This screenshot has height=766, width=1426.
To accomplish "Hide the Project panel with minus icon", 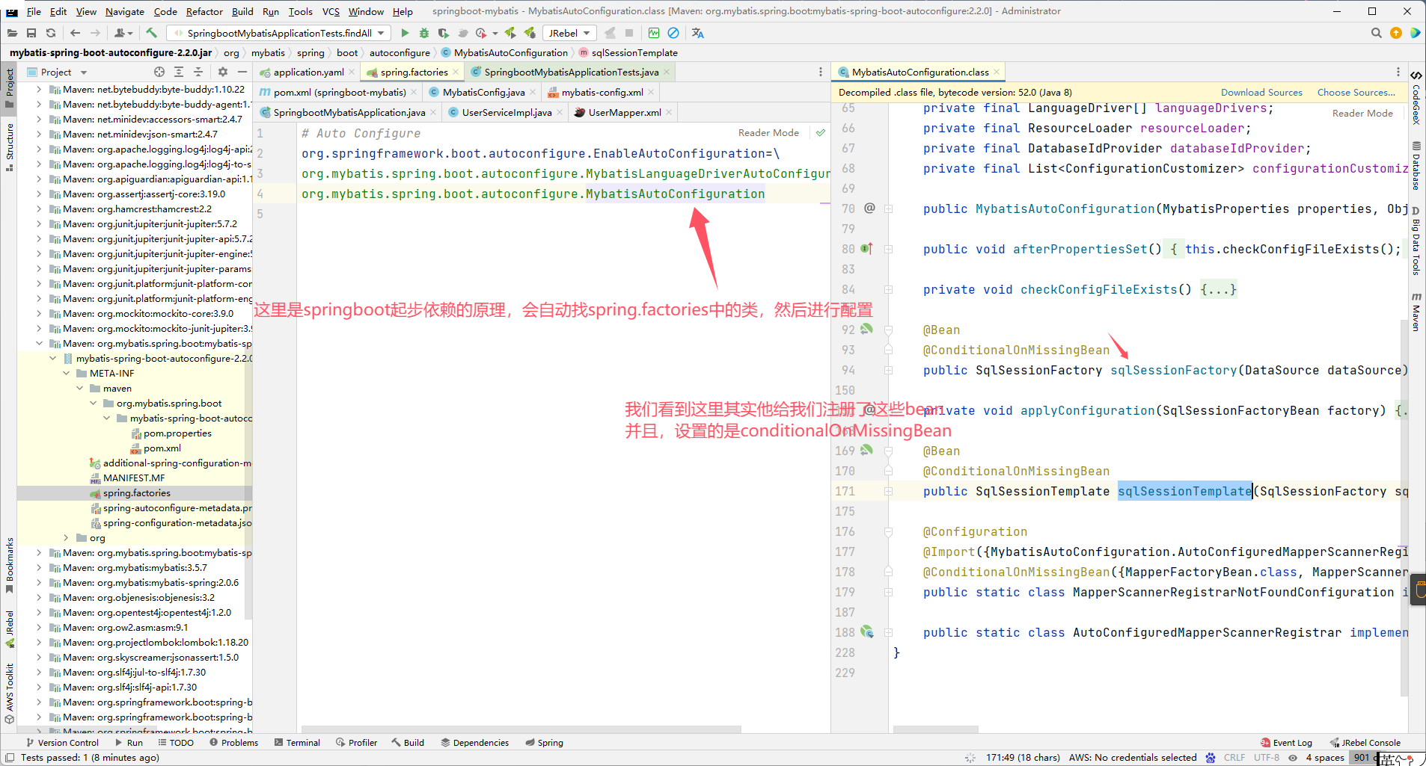I will 242,72.
